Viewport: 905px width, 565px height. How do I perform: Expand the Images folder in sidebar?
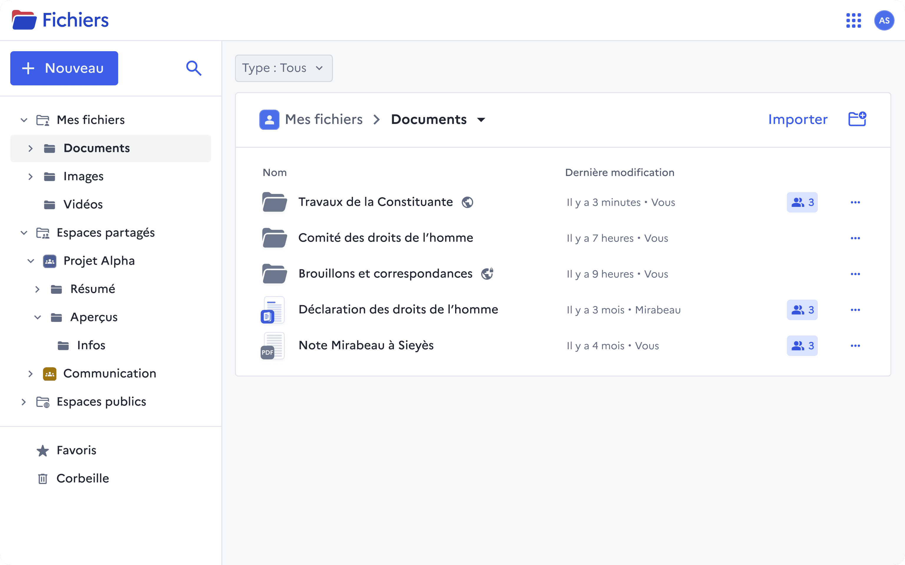coord(31,176)
